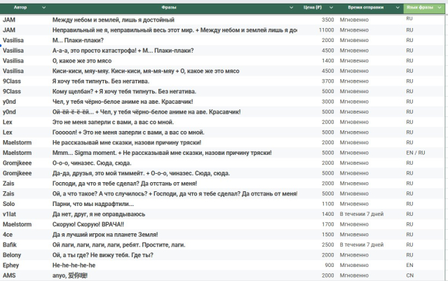Open the Цена (₽) column filter dropdown

click(x=331, y=8)
